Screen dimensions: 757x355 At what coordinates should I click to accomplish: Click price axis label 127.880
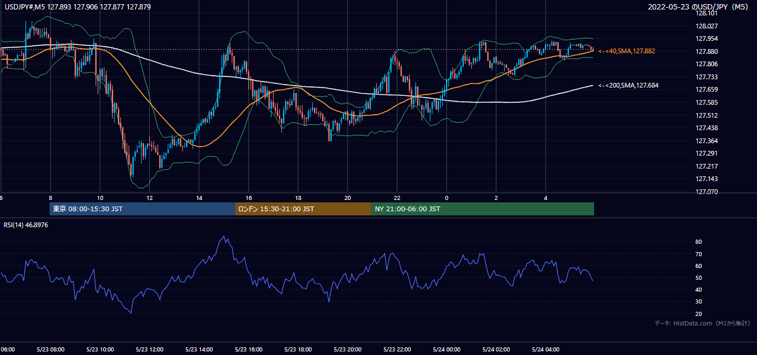point(707,51)
